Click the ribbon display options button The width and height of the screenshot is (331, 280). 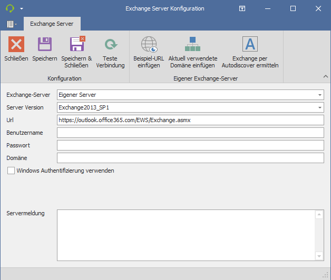(x=242, y=9)
